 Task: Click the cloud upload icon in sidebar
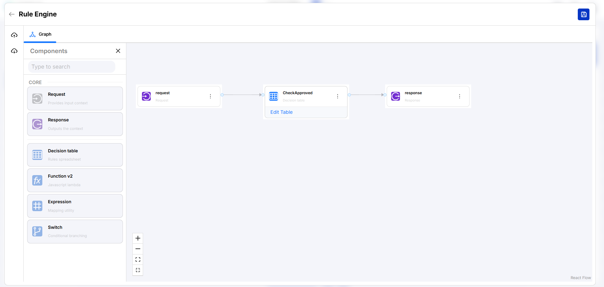click(x=14, y=35)
